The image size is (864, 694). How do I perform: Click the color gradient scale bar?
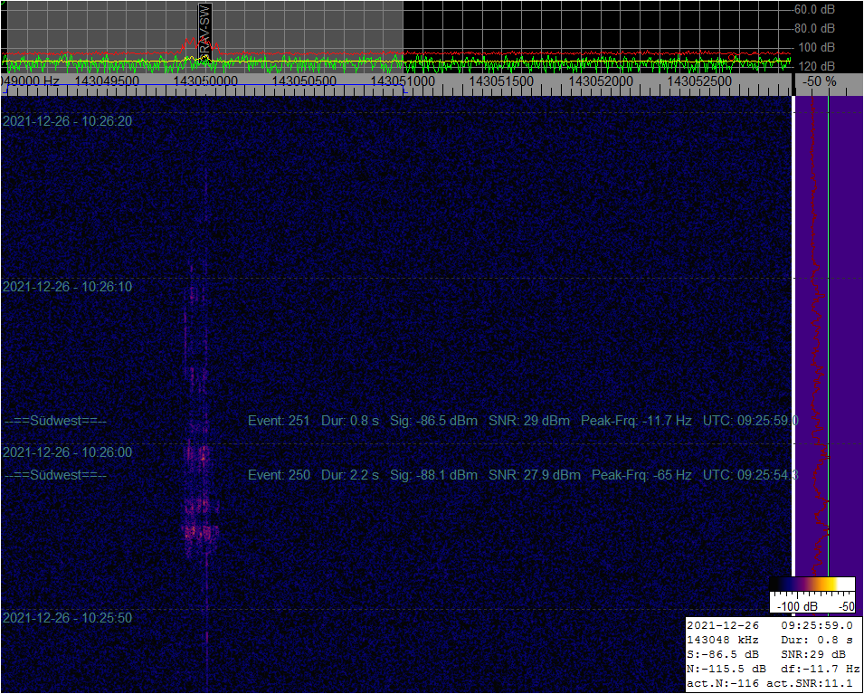812,585
